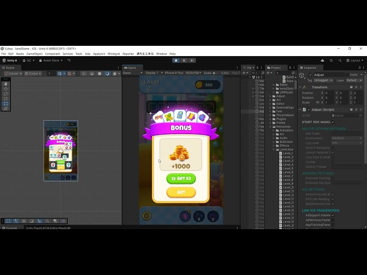Click the Project panel create plus button
Viewport: 367px width, 275px height.
pyautogui.click(x=269, y=73)
